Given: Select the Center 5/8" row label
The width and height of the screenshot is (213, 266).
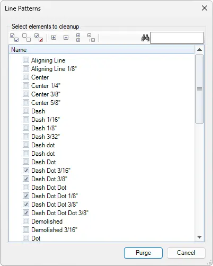Looking at the screenshot, I should coord(46,103).
